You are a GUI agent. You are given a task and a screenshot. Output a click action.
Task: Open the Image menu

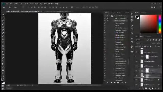point(16,4)
